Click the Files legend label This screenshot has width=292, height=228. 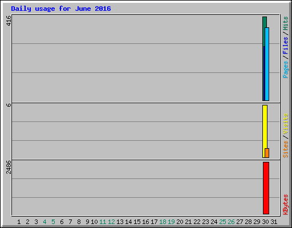286,45
